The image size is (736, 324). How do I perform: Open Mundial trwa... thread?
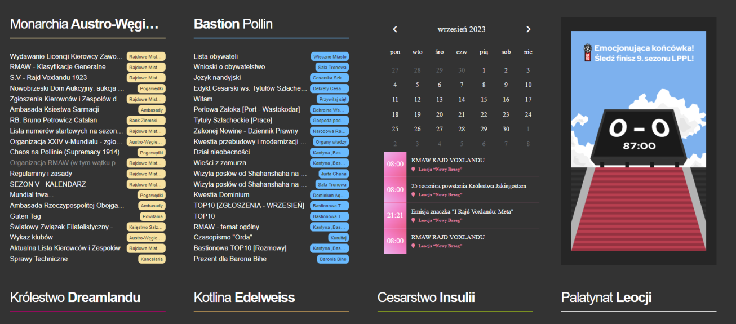(32, 195)
